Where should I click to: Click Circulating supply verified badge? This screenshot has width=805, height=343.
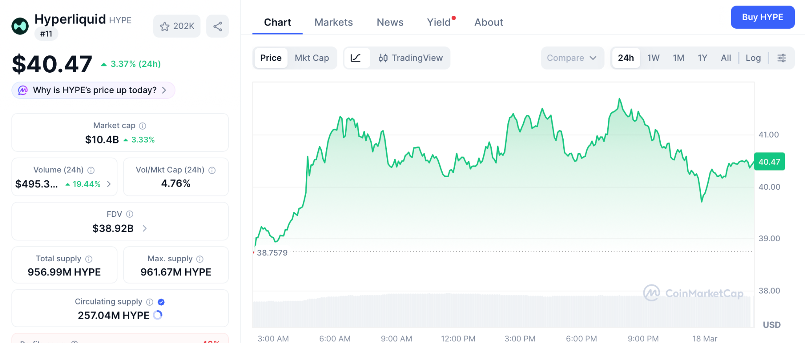[x=161, y=302]
